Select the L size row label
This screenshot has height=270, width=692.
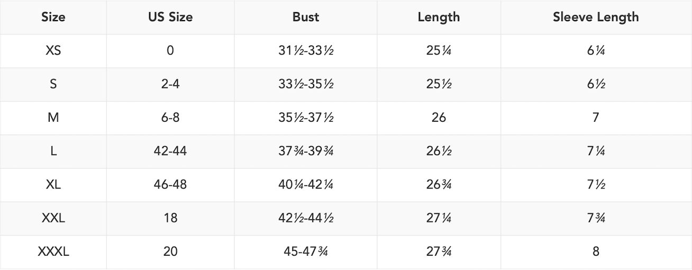coord(53,151)
